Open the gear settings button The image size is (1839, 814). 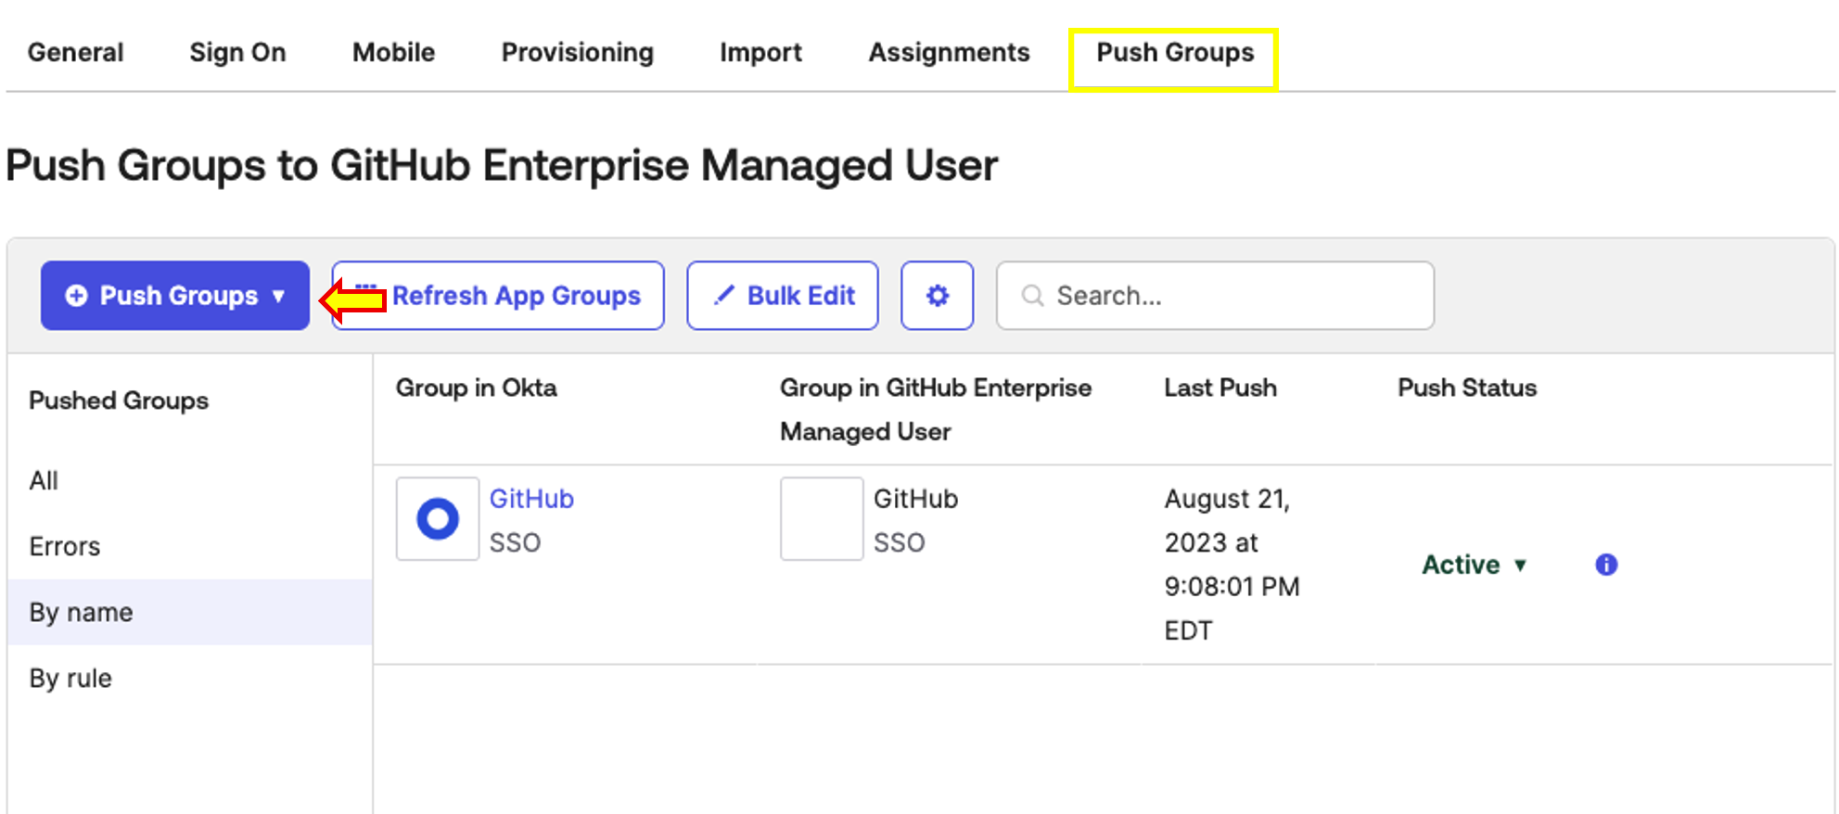[937, 296]
